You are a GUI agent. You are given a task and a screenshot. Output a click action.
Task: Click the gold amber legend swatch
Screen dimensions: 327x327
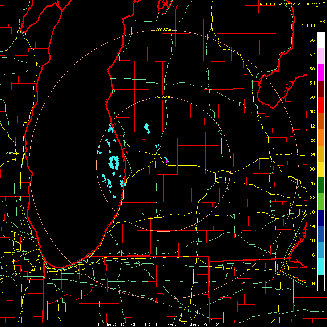321,154
